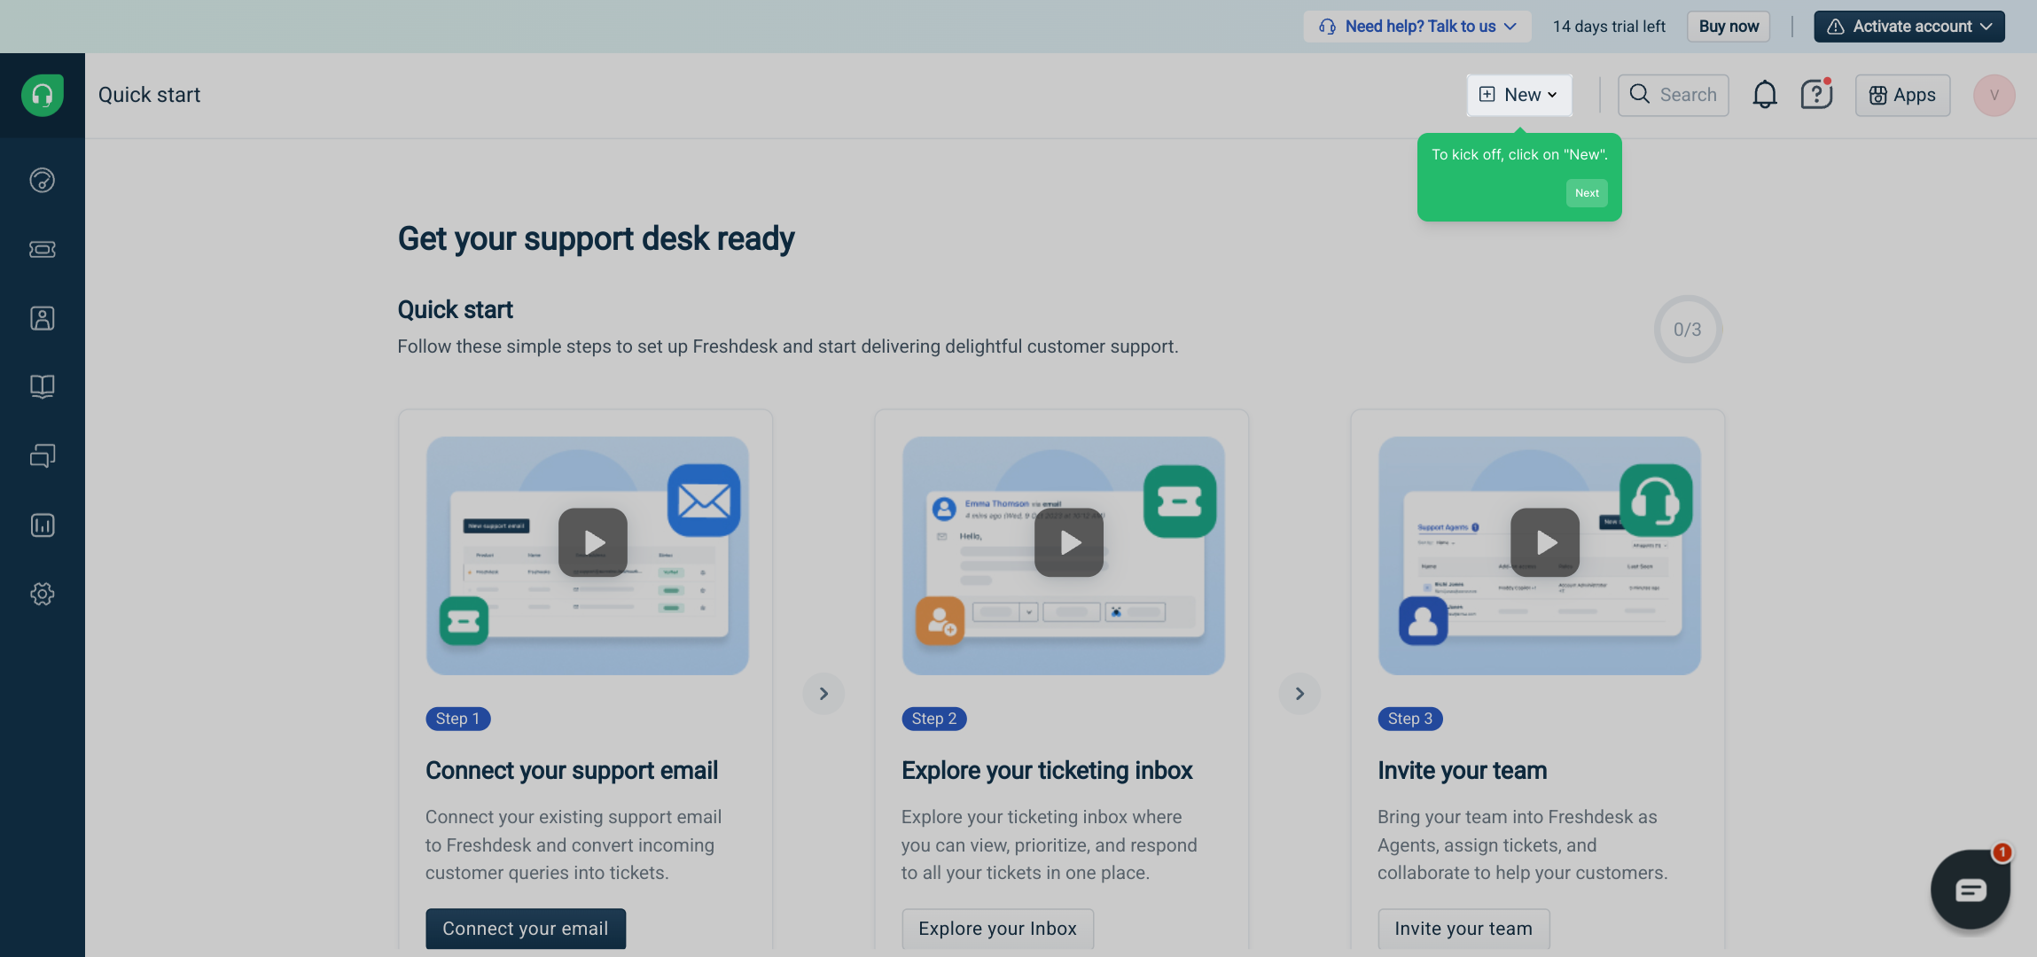
Task: Open the Forums chat icon in sidebar
Action: coord(42,455)
